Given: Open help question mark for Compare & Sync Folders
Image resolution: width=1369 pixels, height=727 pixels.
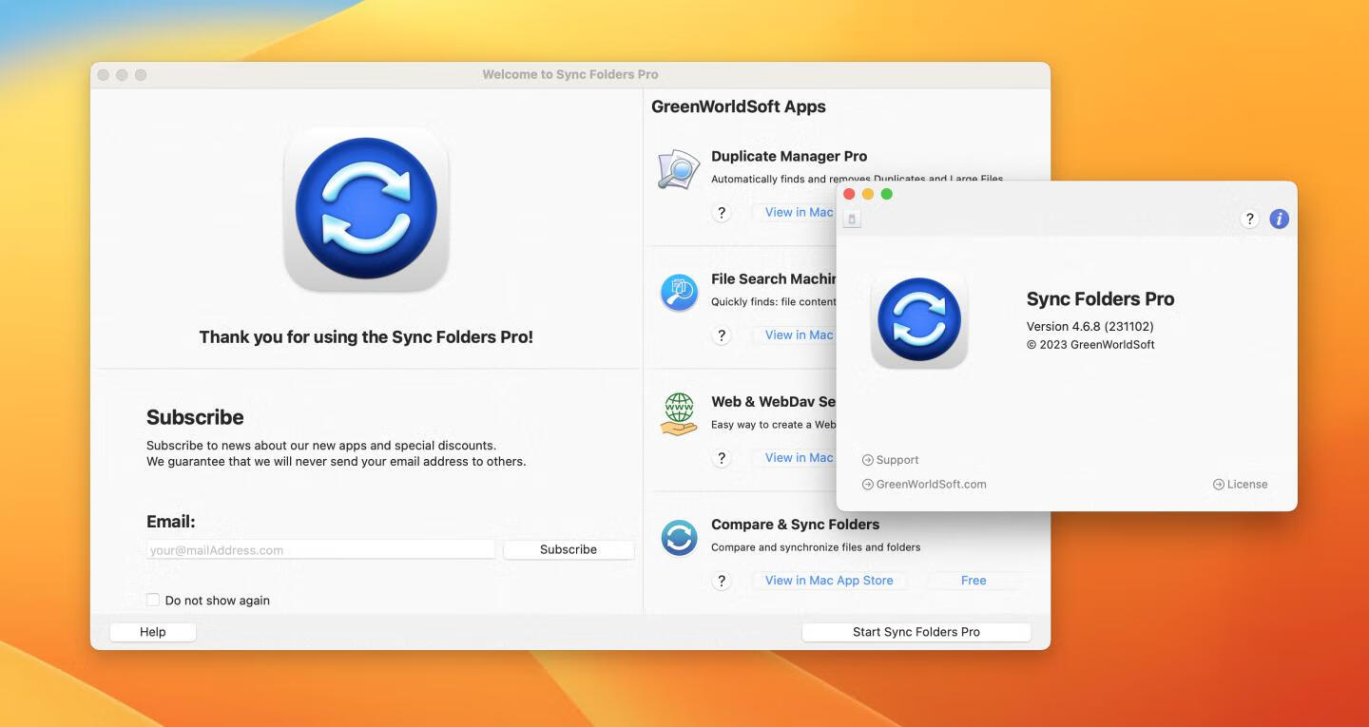Looking at the screenshot, I should 722,581.
